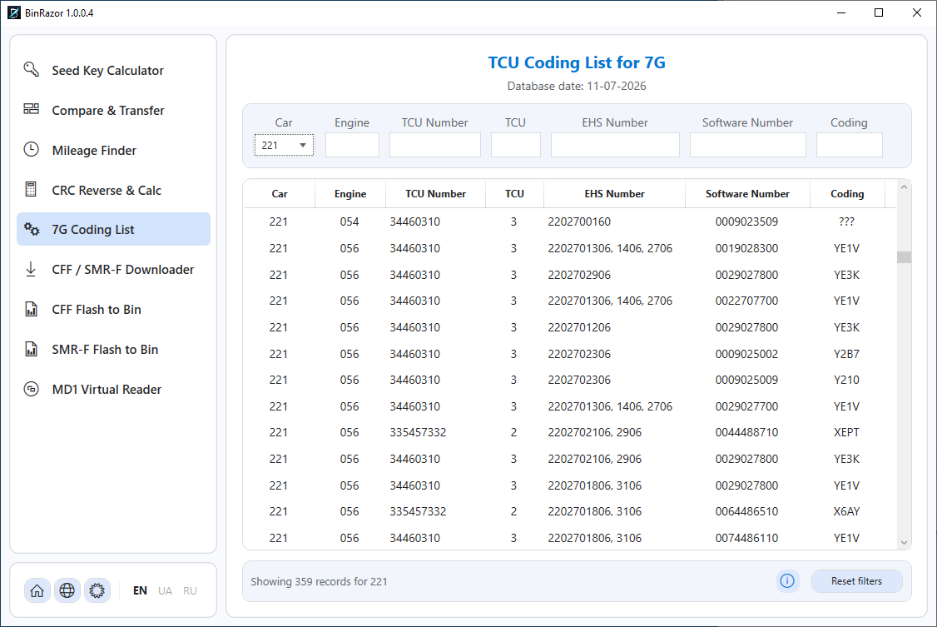937x627 pixels.
Task: Click the table vertical scrollbar thumb
Action: point(905,257)
